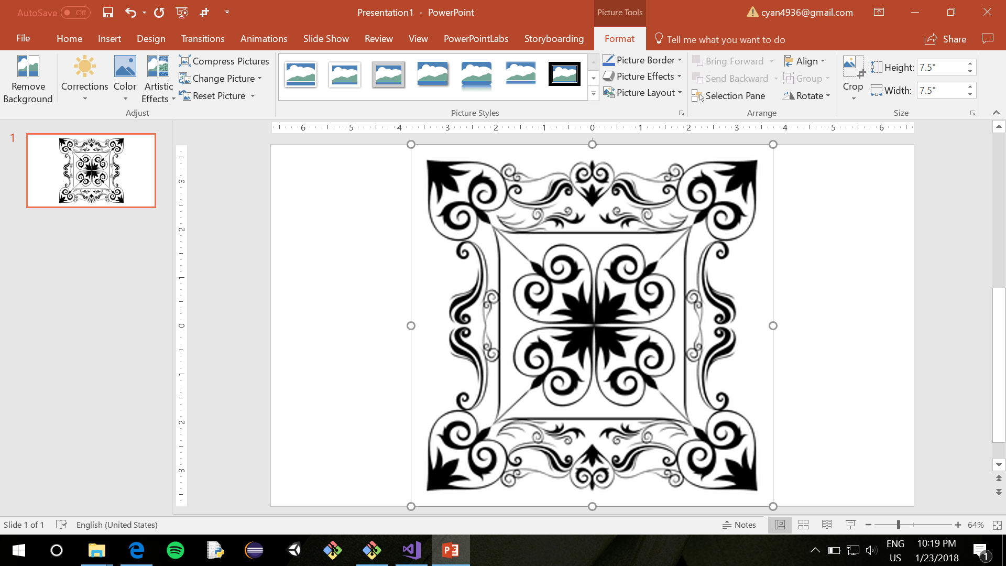
Task: Toggle AutoSave off switch
Action: pos(74,13)
